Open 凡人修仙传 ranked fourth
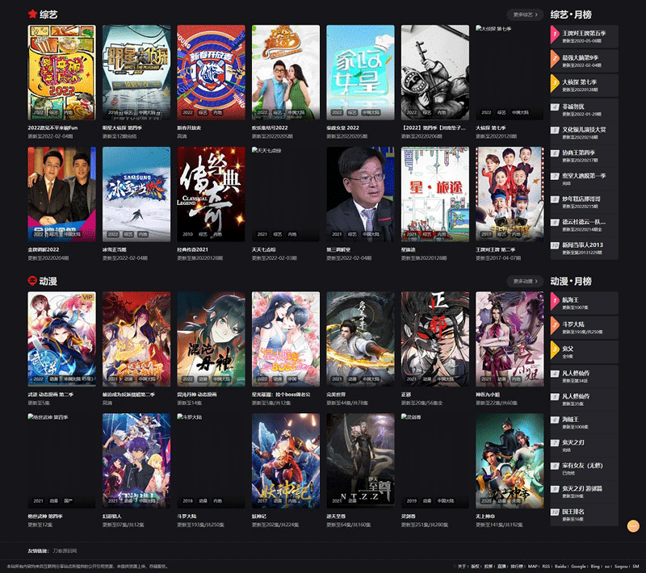The height and width of the screenshot is (573, 646). 584,376
